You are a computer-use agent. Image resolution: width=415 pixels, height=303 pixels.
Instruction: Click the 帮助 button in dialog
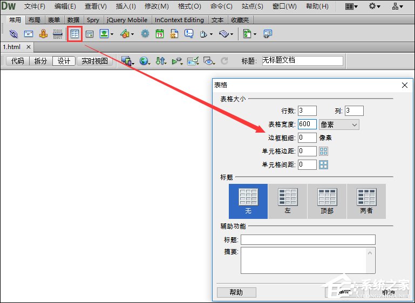236,292
